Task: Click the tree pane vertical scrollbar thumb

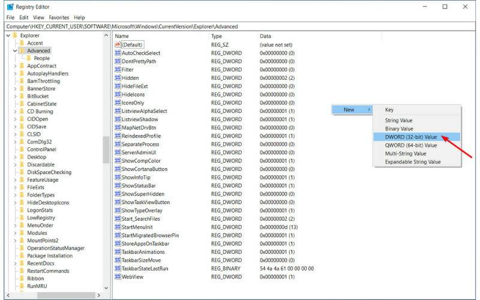Action: [106, 149]
